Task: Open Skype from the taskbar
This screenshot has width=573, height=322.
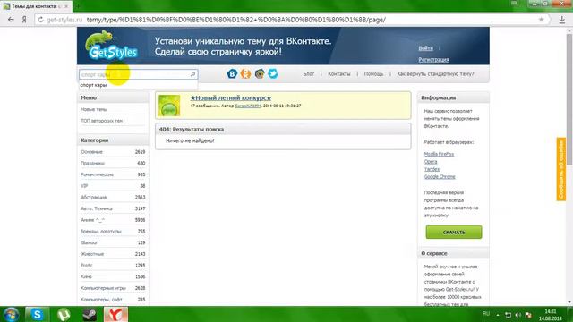Action: 37,314
